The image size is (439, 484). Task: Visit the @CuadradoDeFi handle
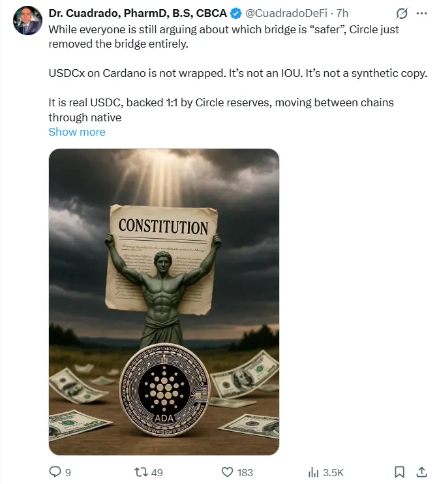pos(286,13)
